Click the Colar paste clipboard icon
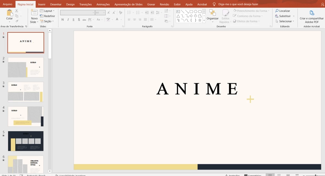Viewport: 325px width, 176px height. point(9,13)
